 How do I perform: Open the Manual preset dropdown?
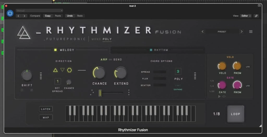tap(39, 11)
